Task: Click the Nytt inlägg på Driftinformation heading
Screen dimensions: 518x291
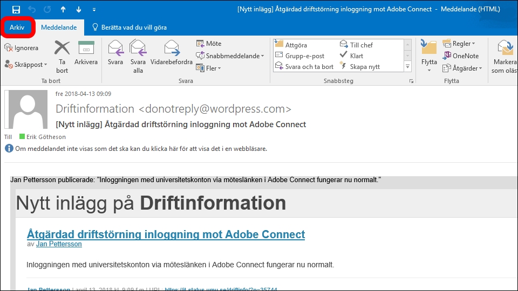Action: [151, 203]
